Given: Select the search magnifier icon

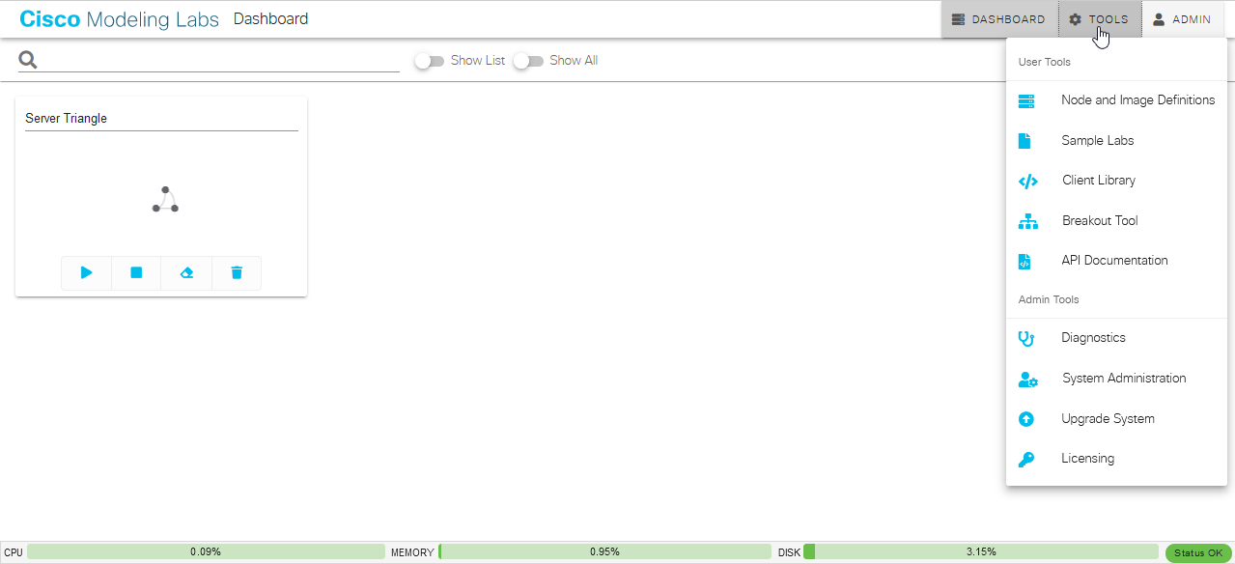Looking at the screenshot, I should [x=27, y=59].
